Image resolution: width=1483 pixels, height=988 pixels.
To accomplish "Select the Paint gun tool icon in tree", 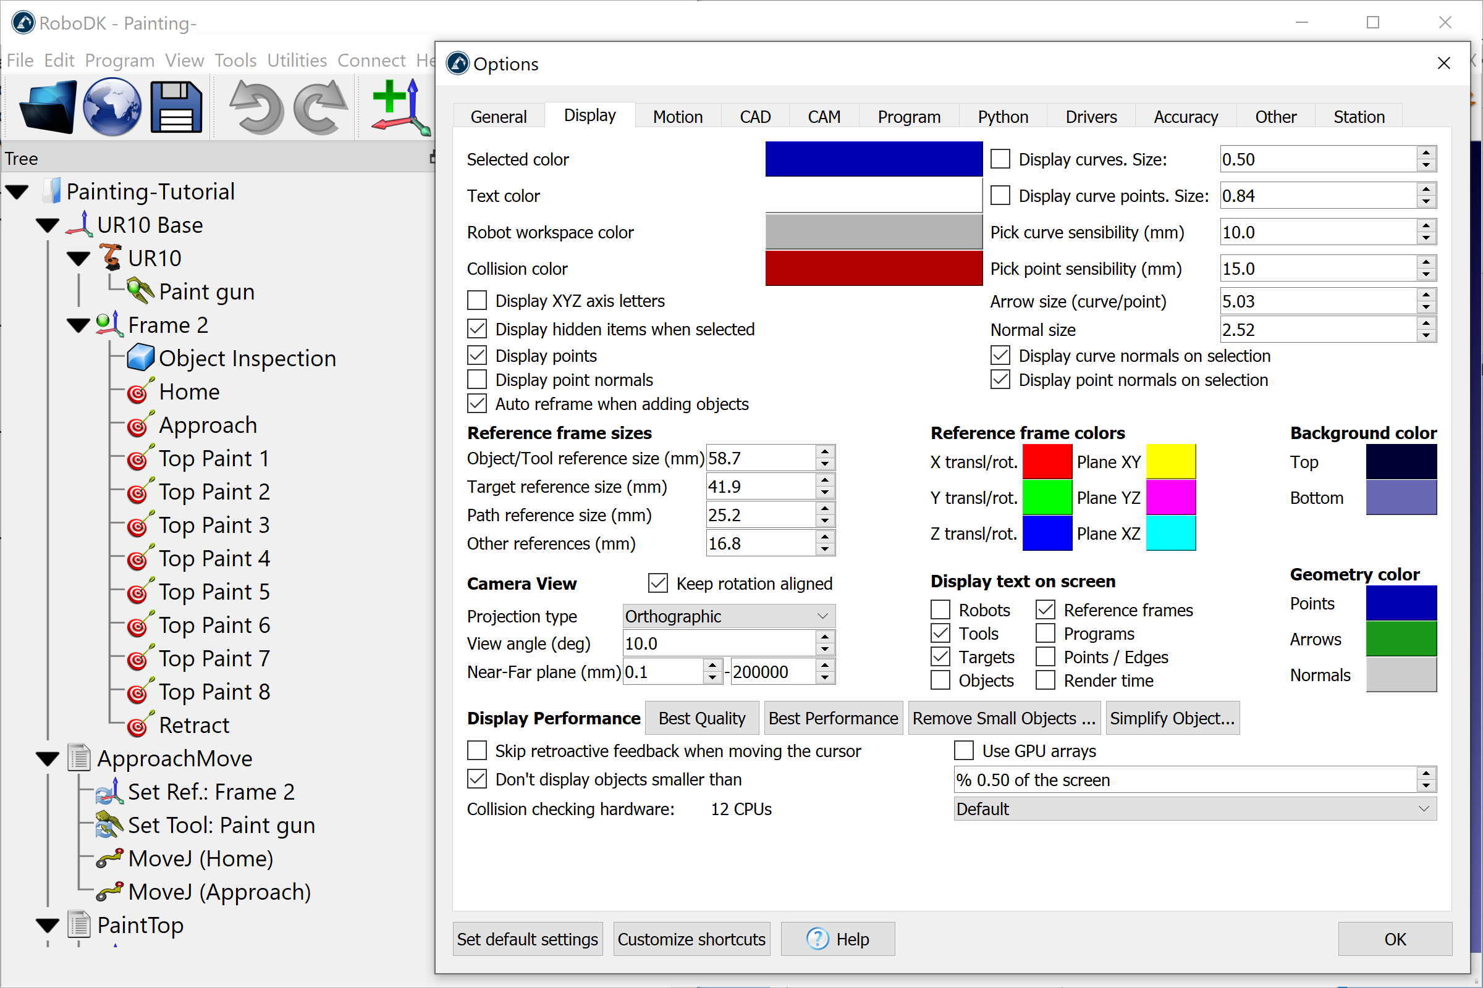I will point(140,291).
